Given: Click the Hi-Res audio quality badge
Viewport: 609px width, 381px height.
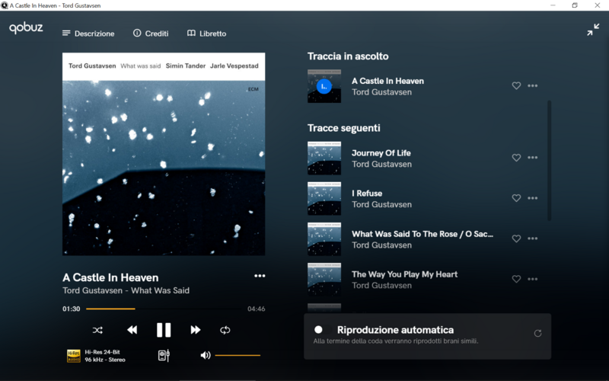Looking at the screenshot, I should 73,356.
